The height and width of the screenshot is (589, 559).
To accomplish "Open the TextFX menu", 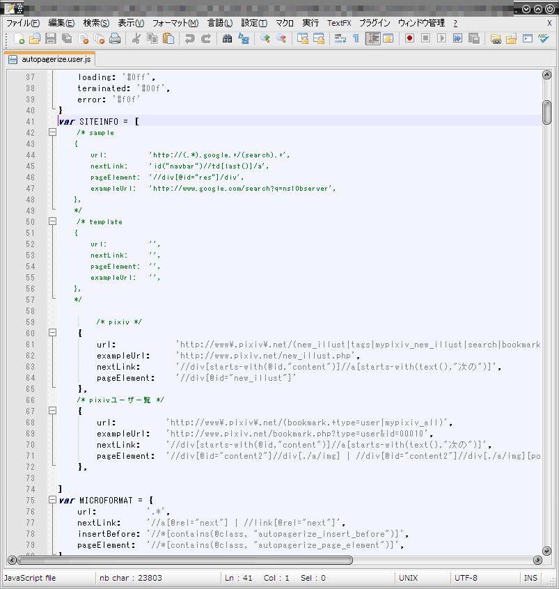I will [x=339, y=23].
